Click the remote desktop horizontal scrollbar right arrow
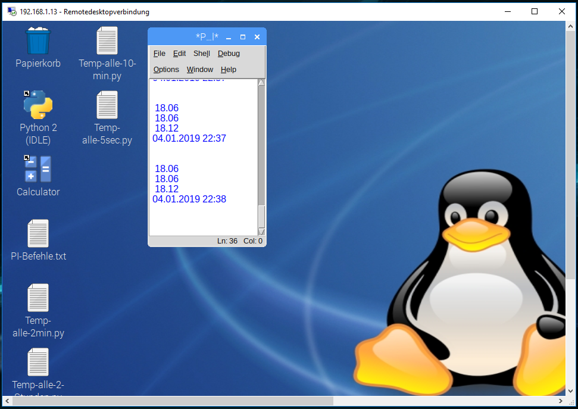Viewport: 578px width, 409px height. coord(560,401)
